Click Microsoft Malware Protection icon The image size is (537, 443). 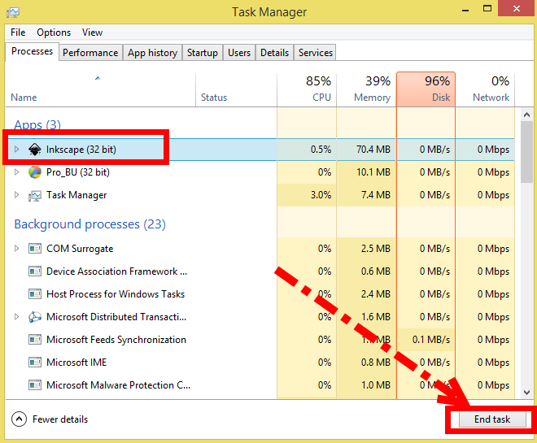tap(35, 385)
